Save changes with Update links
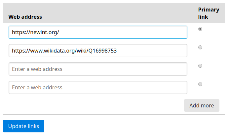The width and height of the screenshot is (231, 135). tap(23, 126)
